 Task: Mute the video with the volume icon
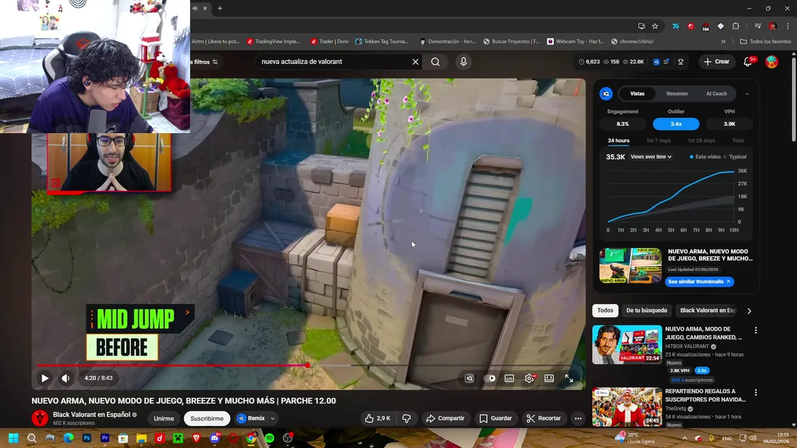click(65, 378)
